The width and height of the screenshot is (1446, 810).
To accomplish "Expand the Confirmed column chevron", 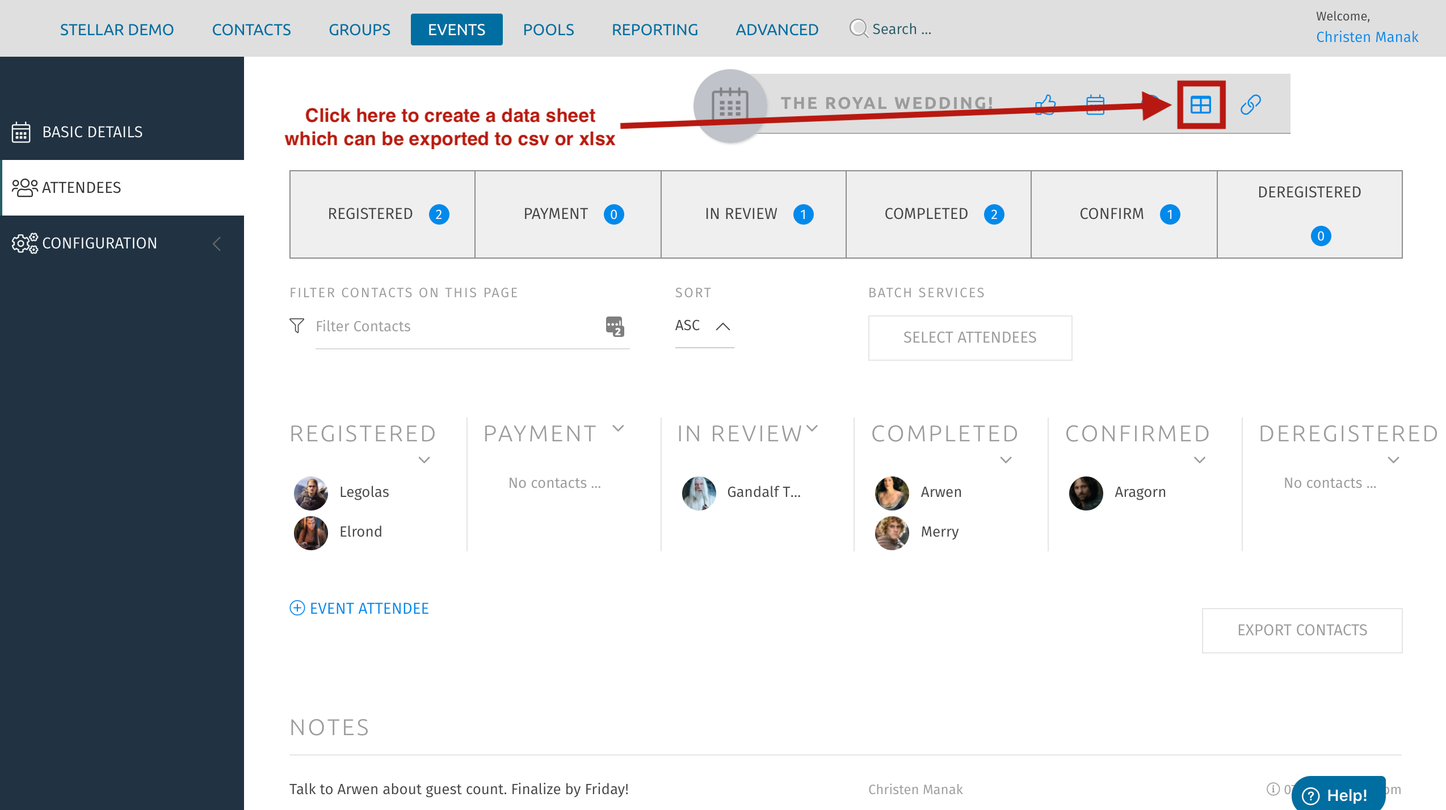I will click(1200, 460).
